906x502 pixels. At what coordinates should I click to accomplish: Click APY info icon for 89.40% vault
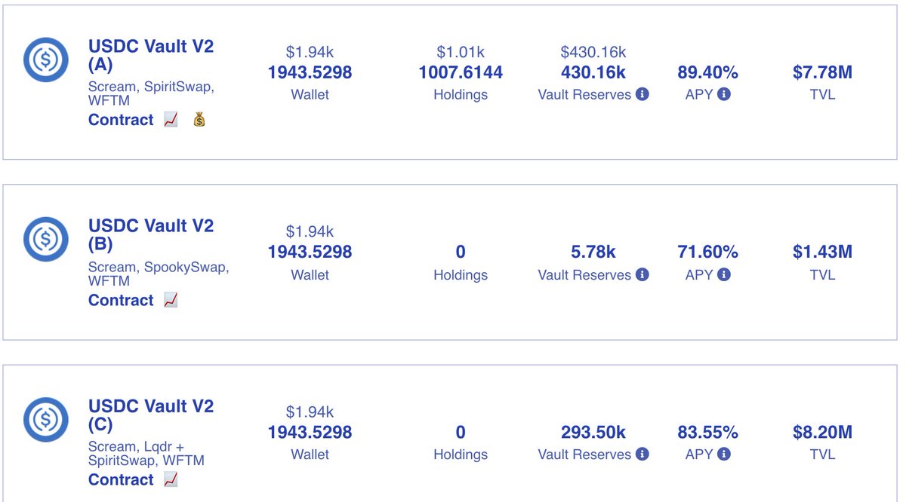coord(724,95)
